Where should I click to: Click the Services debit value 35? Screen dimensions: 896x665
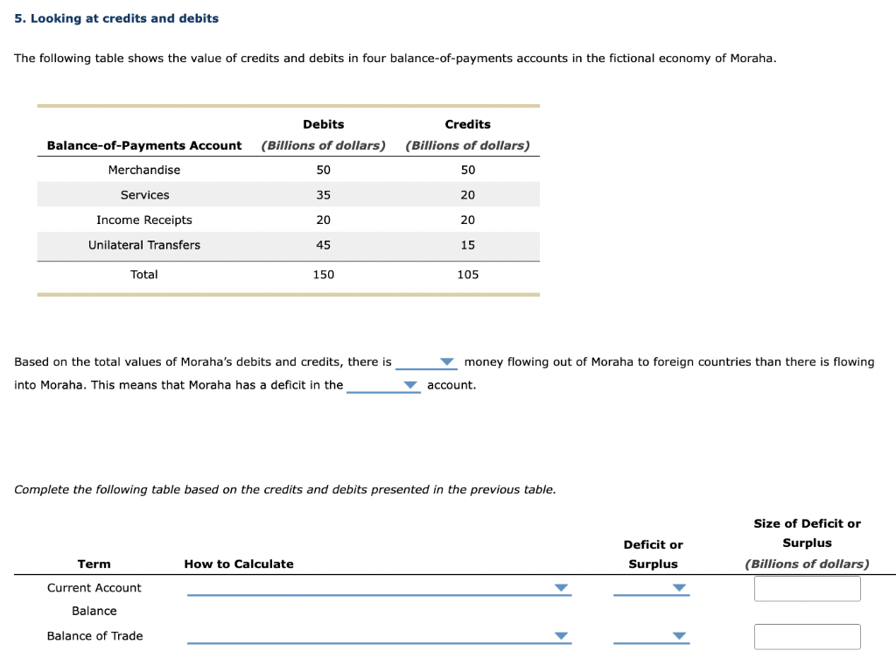(323, 194)
